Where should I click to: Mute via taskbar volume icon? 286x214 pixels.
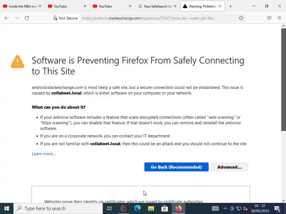pyautogui.click(x=245, y=208)
